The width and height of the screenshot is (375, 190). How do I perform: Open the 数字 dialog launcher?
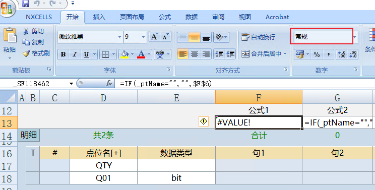click(356, 69)
